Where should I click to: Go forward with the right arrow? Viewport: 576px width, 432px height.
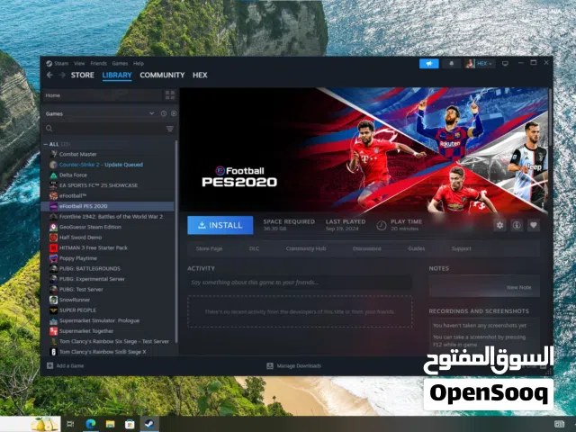click(x=62, y=75)
